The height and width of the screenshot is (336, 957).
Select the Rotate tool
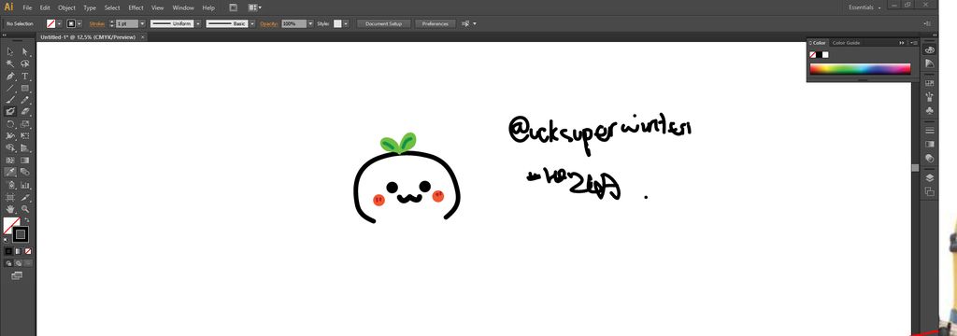tap(10, 124)
